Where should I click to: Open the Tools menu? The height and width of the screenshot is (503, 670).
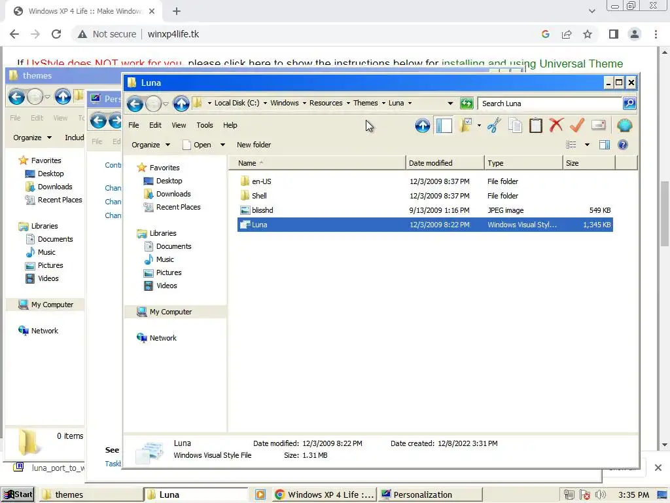click(x=205, y=125)
